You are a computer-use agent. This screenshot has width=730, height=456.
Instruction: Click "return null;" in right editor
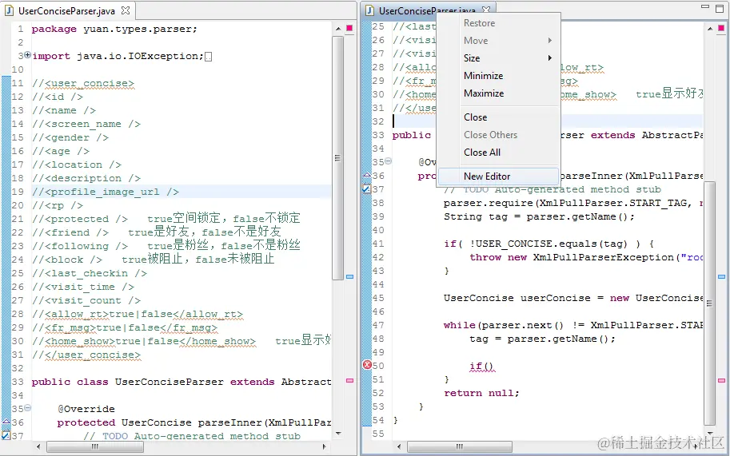click(x=481, y=393)
